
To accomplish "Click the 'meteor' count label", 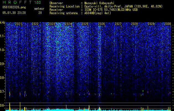I will [x=39, y=9].
